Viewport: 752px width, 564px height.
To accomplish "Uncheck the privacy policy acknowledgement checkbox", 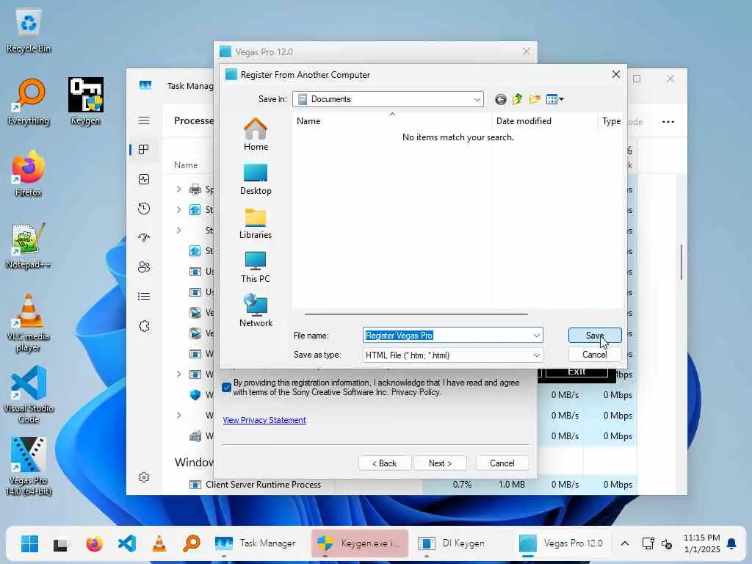I will tap(226, 387).
